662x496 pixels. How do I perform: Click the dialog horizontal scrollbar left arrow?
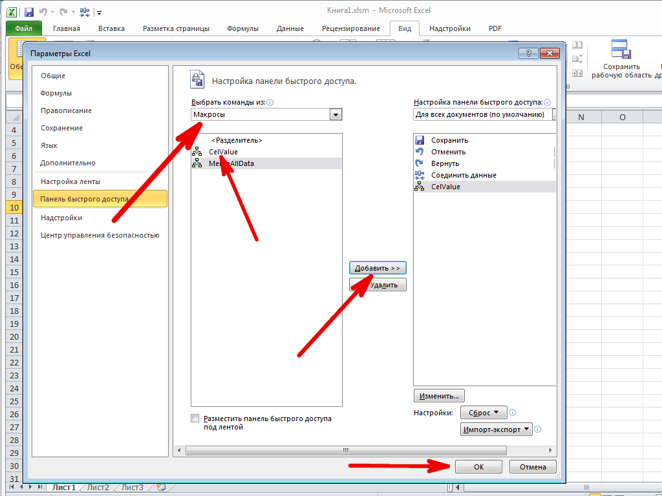coord(179,450)
